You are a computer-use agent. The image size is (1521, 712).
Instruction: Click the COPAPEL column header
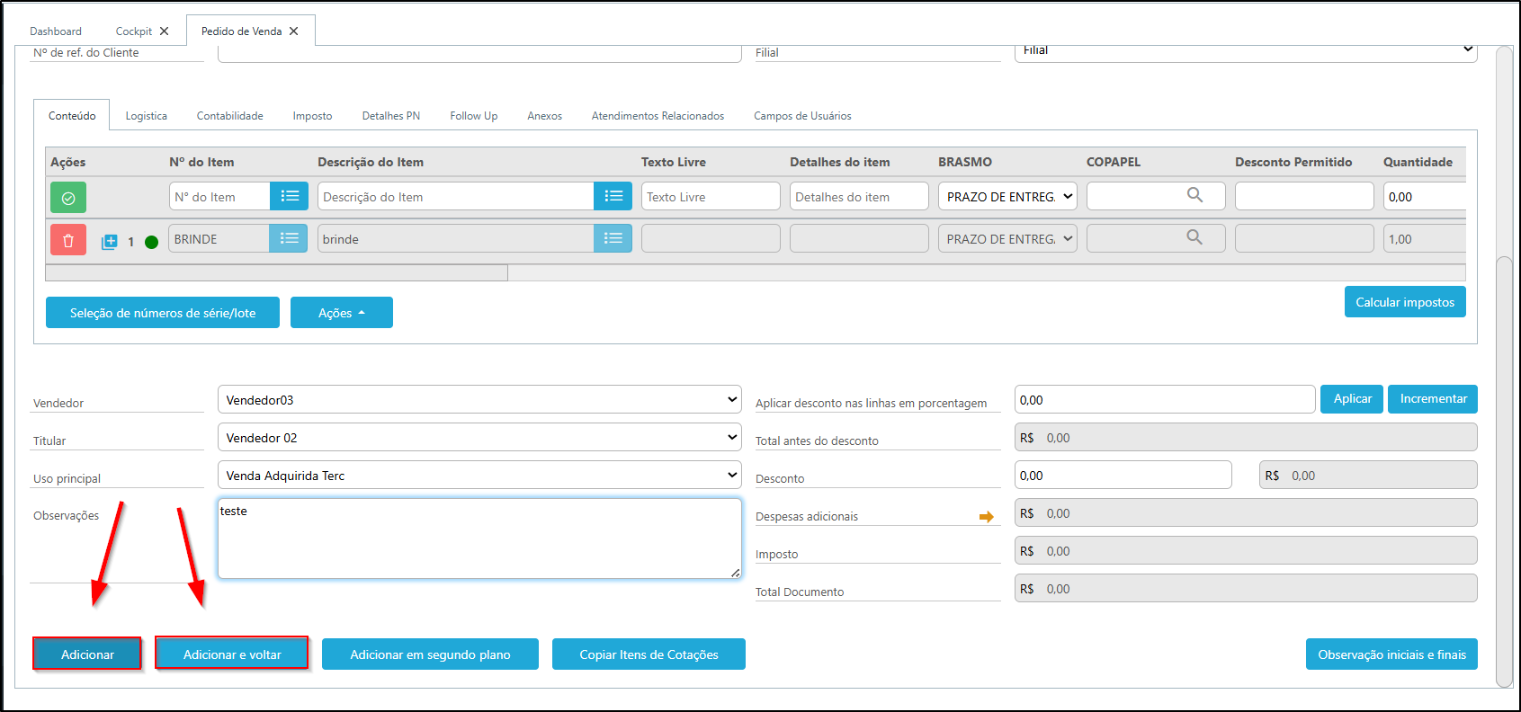coord(1114,162)
